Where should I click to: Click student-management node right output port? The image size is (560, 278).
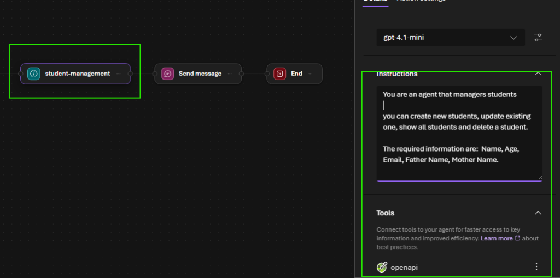pos(131,74)
